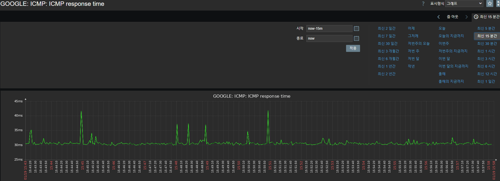
Task: Select 최신 30 일간 range
Action: point(387,44)
